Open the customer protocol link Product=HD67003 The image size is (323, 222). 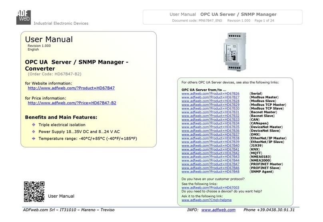coord(210,188)
